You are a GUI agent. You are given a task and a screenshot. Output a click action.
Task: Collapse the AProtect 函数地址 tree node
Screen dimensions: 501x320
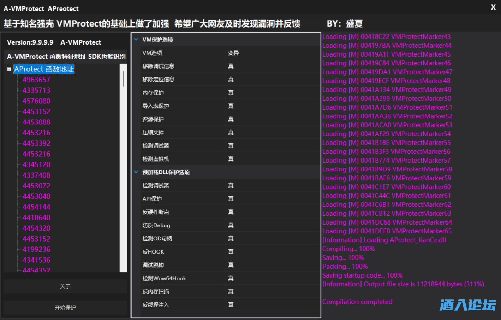(x=8, y=69)
